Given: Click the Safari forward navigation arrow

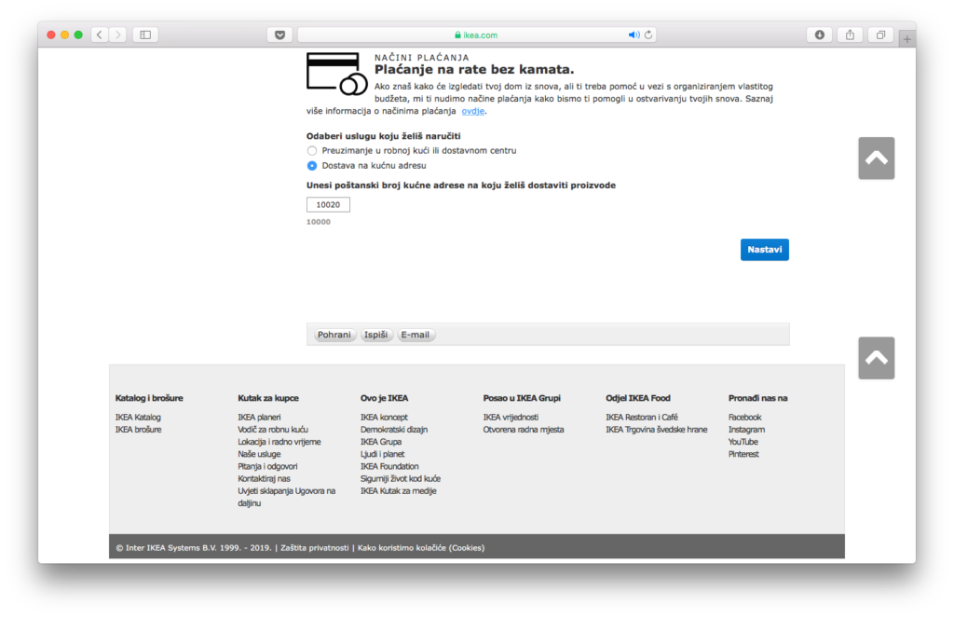Looking at the screenshot, I should pos(118,35).
